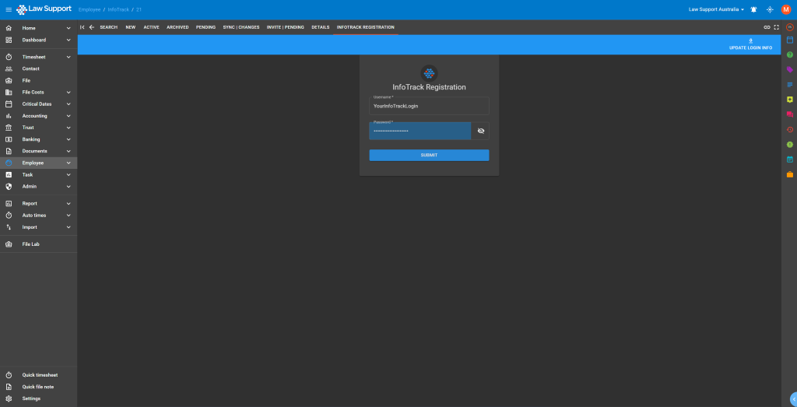Switch to the Archived tab
The width and height of the screenshot is (797, 407).
click(x=177, y=27)
